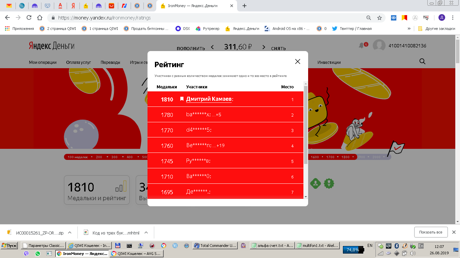Open the Chrome three-dot menu

pos(453,18)
